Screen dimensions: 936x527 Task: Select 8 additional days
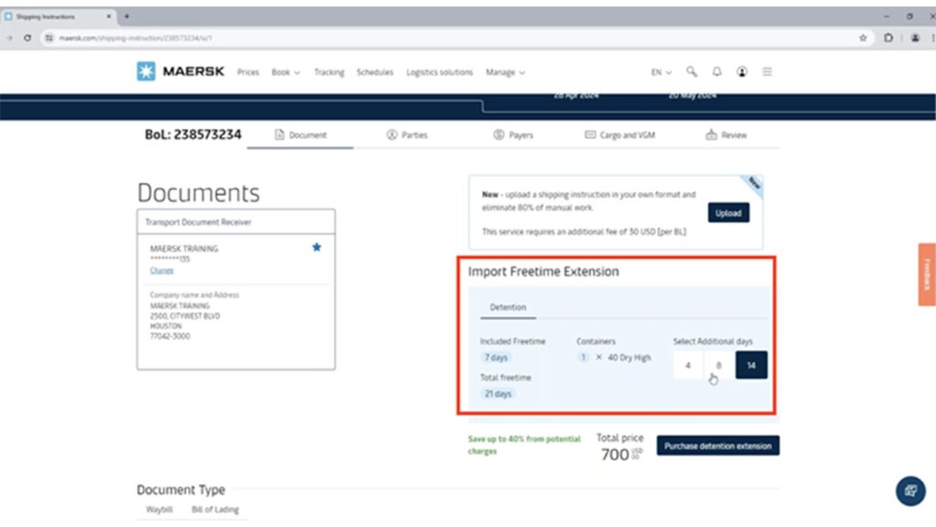(x=719, y=365)
